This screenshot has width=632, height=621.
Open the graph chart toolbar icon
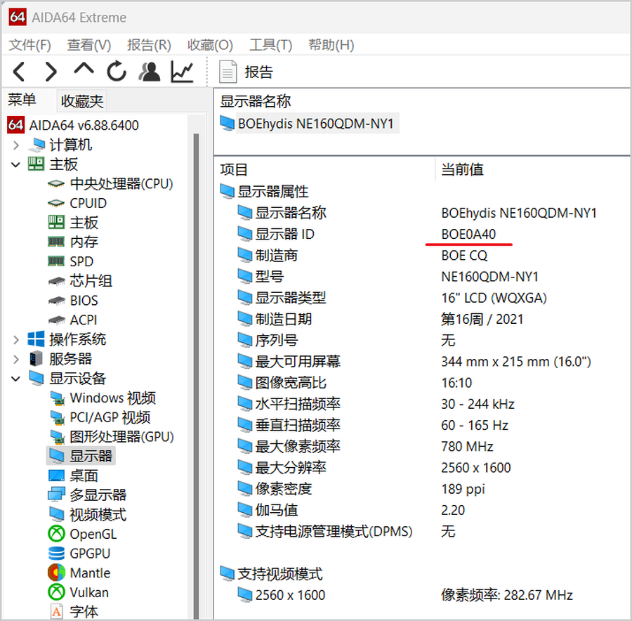(182, 72)
